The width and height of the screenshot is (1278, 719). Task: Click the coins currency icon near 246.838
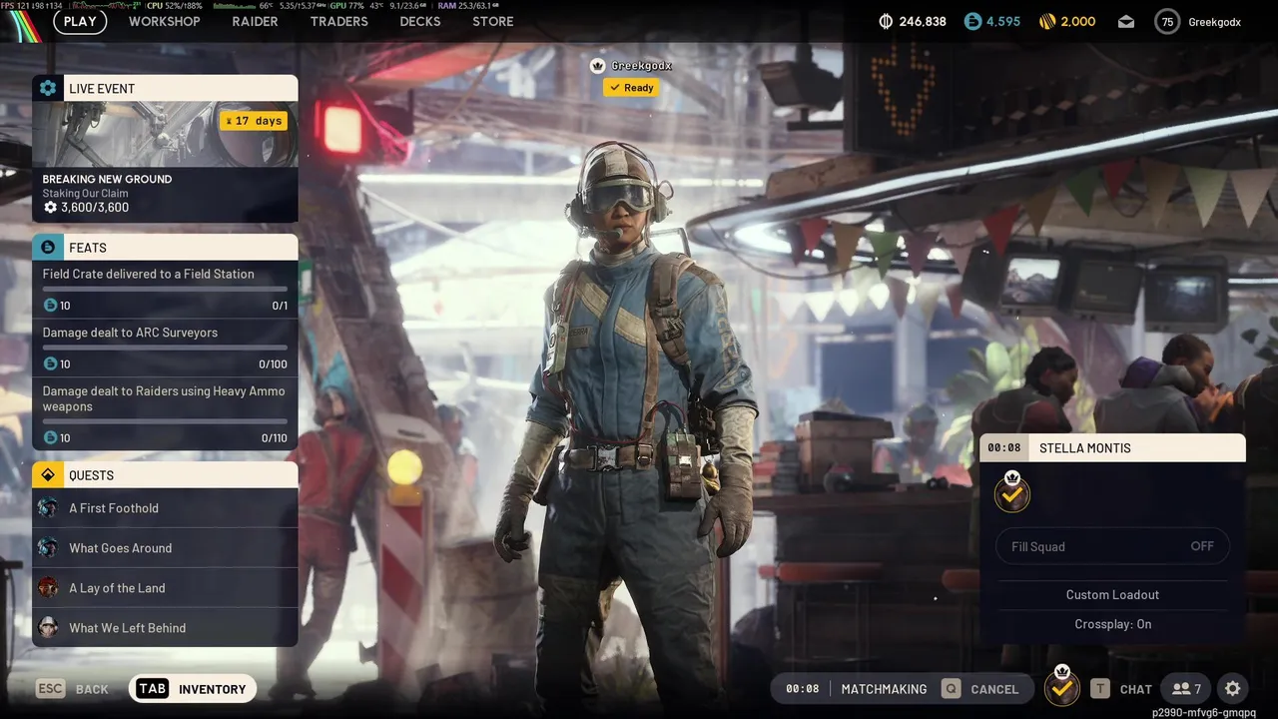[886, 21]
